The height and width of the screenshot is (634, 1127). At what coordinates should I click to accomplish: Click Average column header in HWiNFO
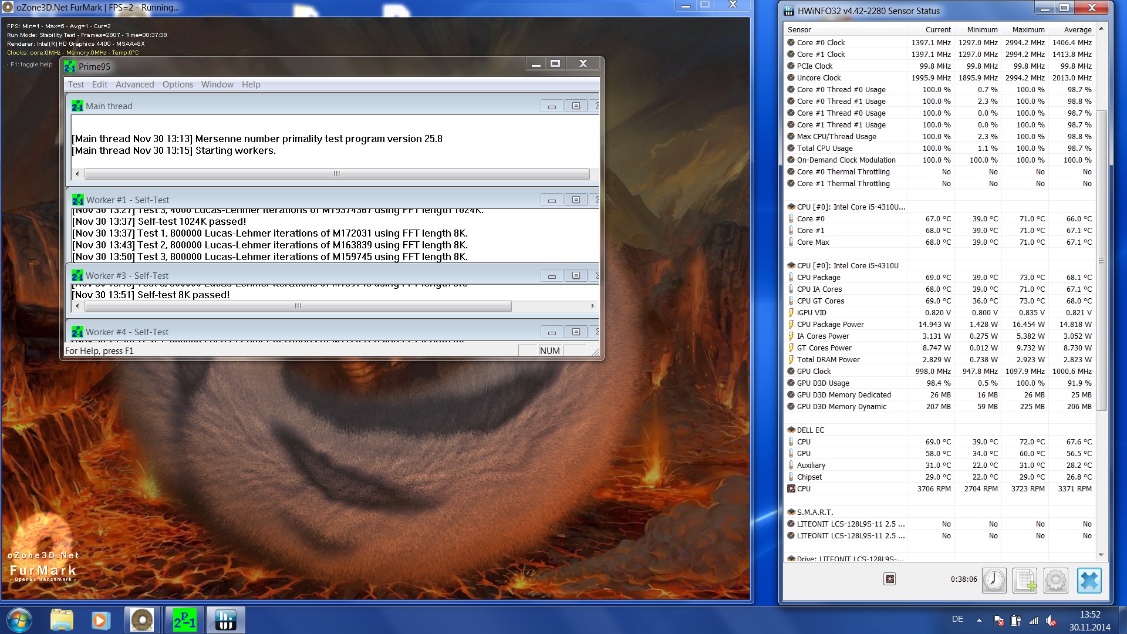point(1071,30)
